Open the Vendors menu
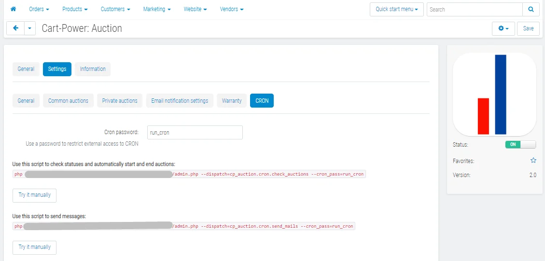The height and width of the screenshot is (261, 545). 232,9
